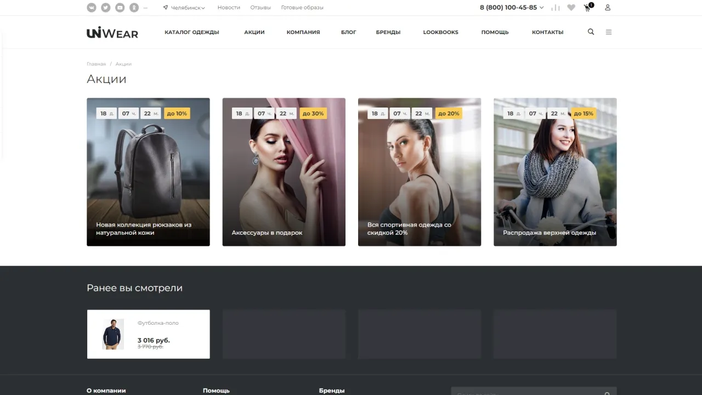
Task: Open the Аксессуары в подарок promotion card
Action: [284, 172]
